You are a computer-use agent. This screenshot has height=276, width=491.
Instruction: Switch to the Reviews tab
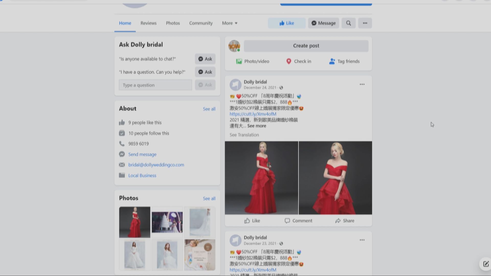point(148,23)
